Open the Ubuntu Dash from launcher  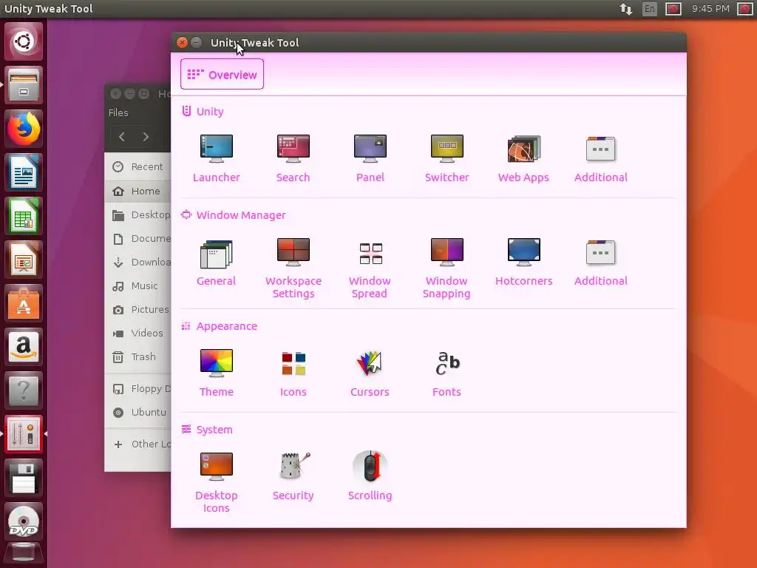coord(23,41)
